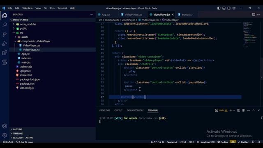Open new terminal launch profile dropdown
This screenshot has height=148, width=263.
coord(234,111)
